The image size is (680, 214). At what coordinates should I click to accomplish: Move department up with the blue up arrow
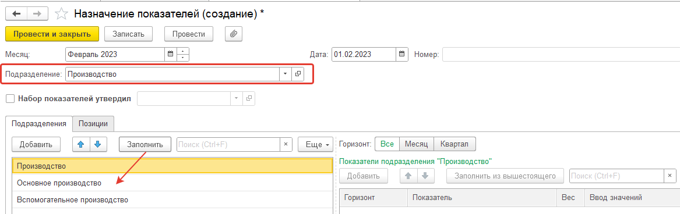pyautogui.click(x=81, y=144)
